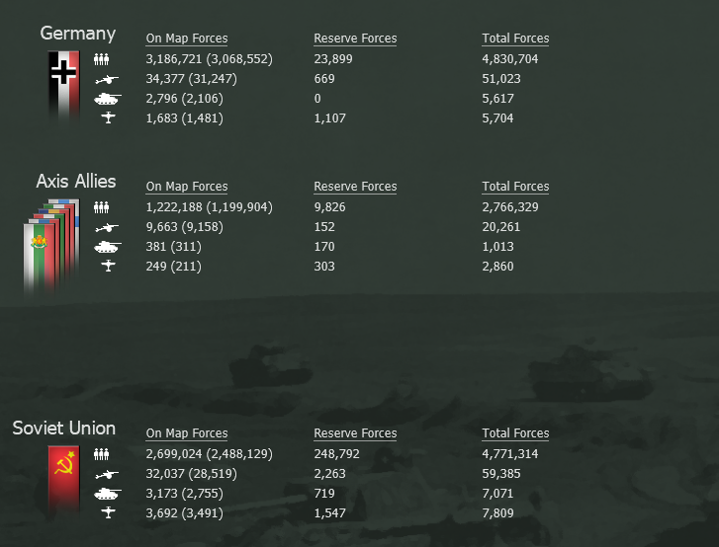This screenshot has height=547, width=719.
Task: Click Germany's aircraft icon
Action: click(108, 117)
